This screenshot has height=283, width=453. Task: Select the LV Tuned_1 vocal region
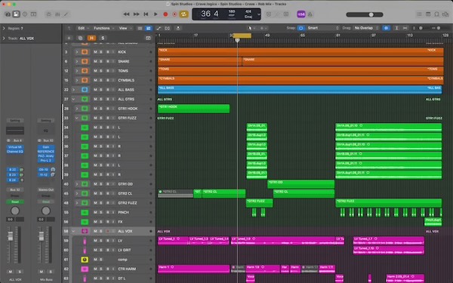173,241
